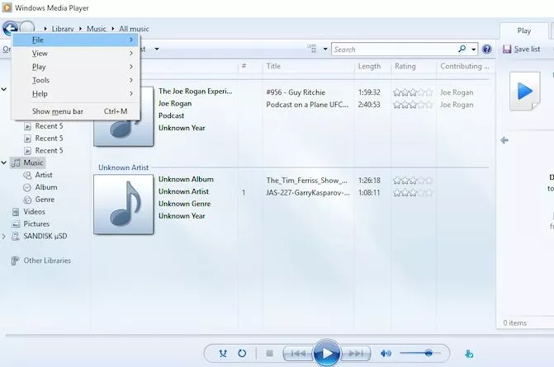
Task: Click the seek progress bar
Action: coord(279,335)
